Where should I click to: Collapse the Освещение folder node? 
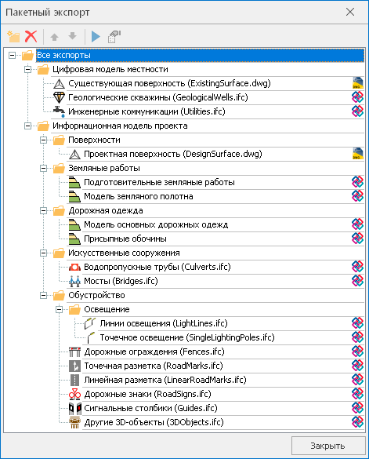click(x=60, y=309)
